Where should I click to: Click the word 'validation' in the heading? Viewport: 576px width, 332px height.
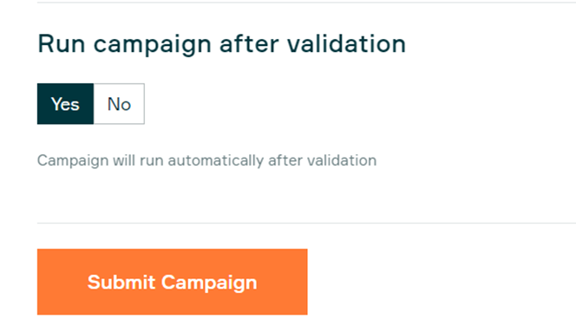pyautogui.click(x=346, y=43)
